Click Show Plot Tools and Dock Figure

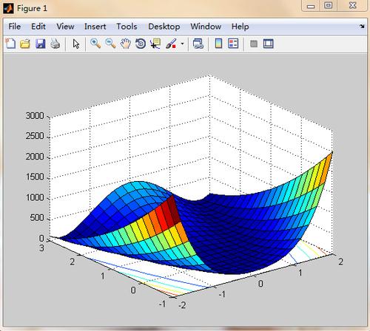[269, 44]
